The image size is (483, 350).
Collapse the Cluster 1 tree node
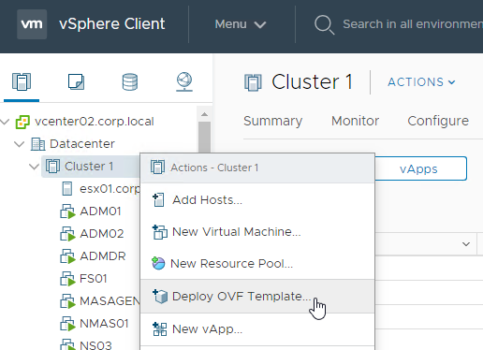(34, 167)
